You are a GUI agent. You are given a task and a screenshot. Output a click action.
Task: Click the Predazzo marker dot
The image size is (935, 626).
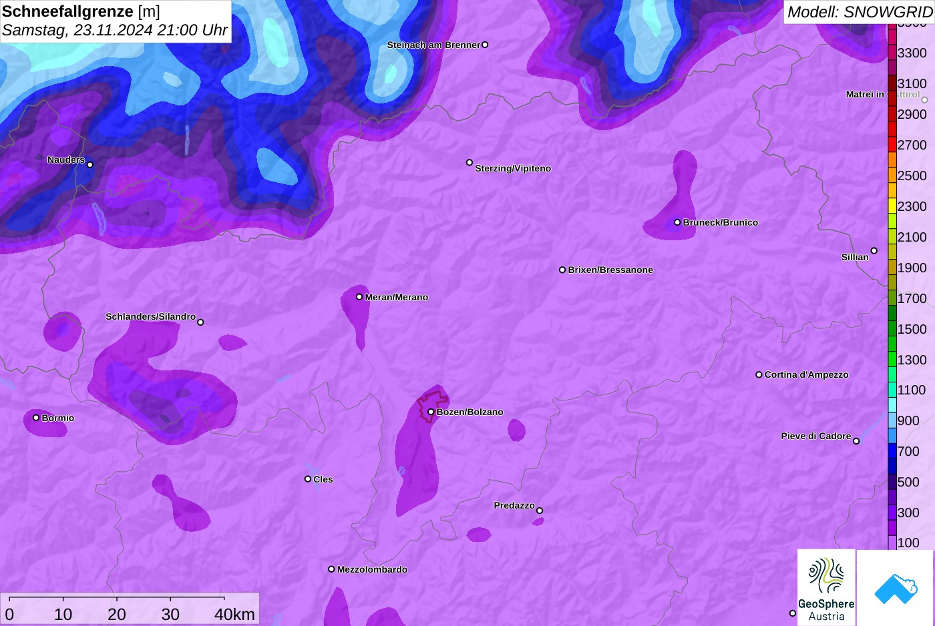[540, 511]
